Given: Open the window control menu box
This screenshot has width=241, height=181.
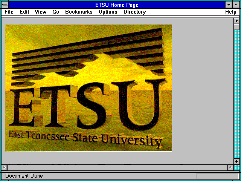Looking at the screenshot, I should click(5, 5).
